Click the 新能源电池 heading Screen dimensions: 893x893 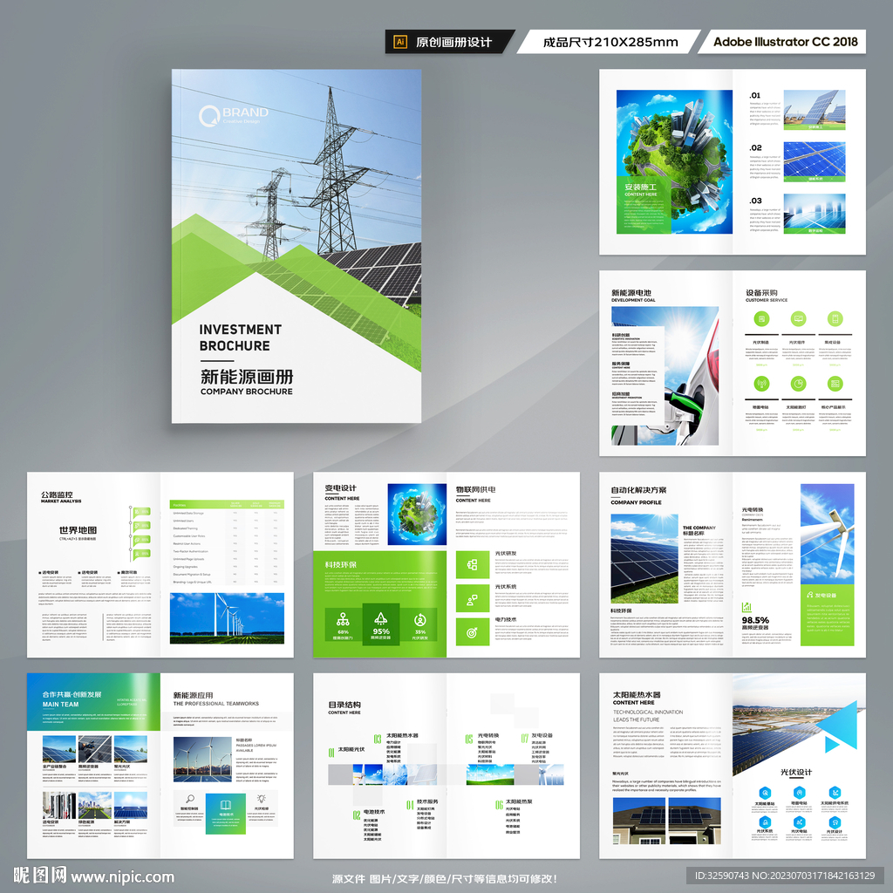pos(631,293)
